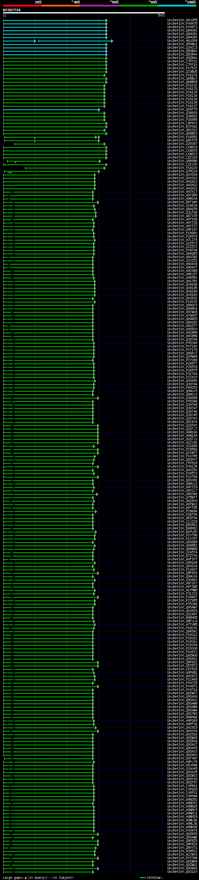Select the query name AV397734
The image size is (199, 880).
(12, 10)
